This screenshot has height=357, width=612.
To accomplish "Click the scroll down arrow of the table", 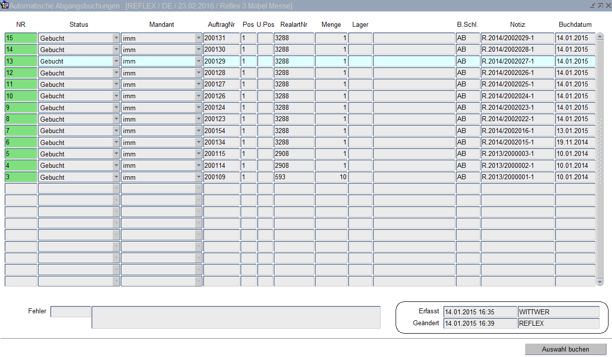I will (x=600, y=282).
